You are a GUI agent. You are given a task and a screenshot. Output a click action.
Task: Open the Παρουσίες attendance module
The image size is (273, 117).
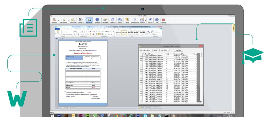(97, 20)
